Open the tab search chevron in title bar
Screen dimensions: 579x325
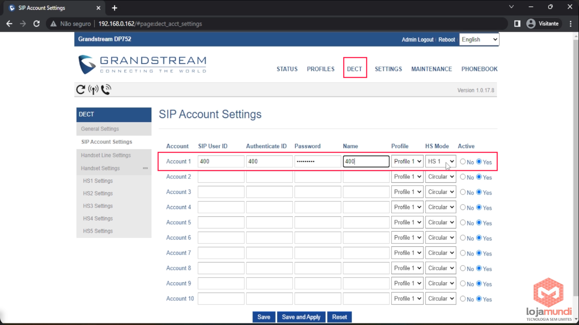(511, 7)
